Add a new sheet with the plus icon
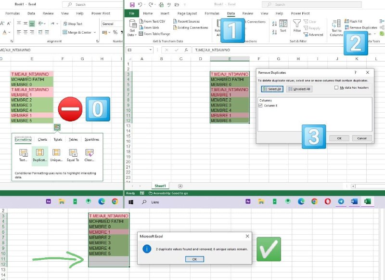The width and height of the screenshot is (385, 280). click(x=180, y=186)
